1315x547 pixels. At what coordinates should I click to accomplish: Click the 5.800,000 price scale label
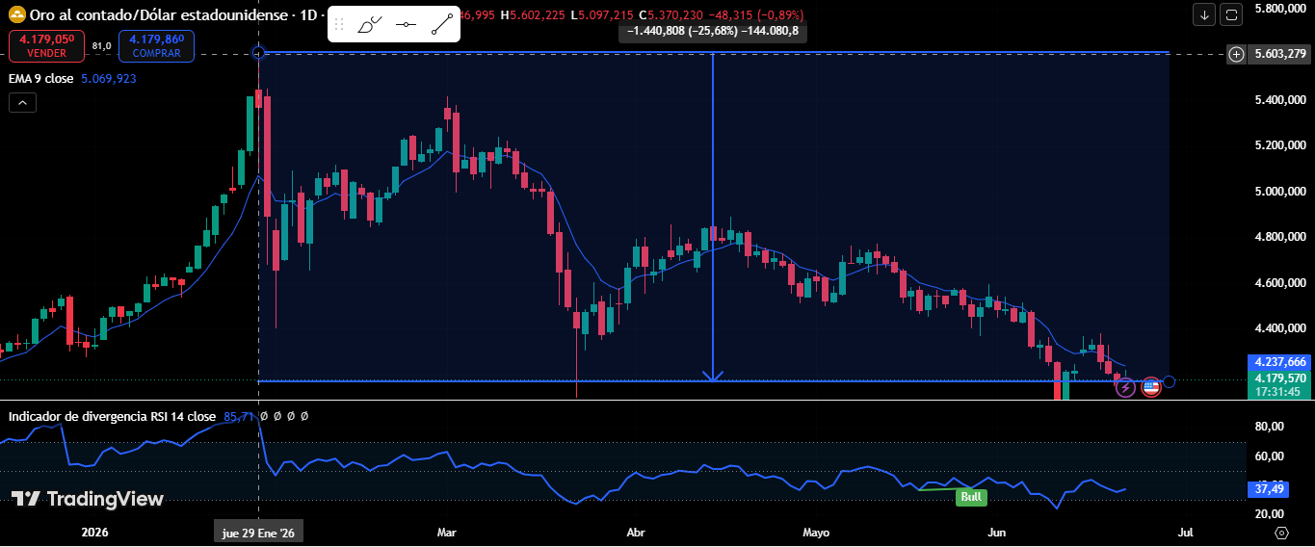point(1279,8)
